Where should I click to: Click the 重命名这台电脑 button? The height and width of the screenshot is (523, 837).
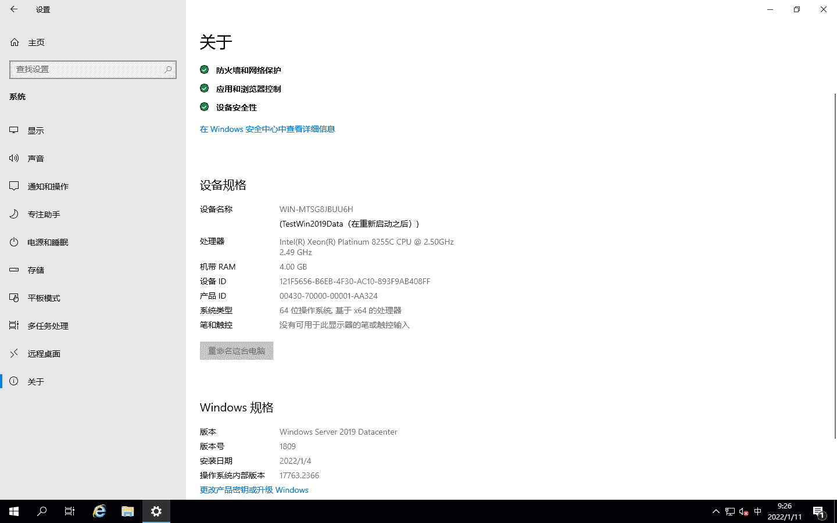[x=237, y=351]
